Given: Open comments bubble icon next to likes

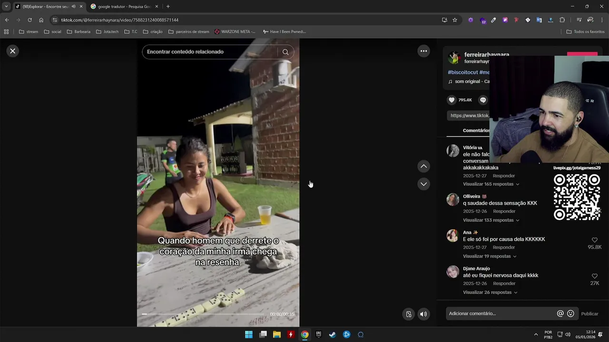Looking at the screenshot, I should click(483, 100).
